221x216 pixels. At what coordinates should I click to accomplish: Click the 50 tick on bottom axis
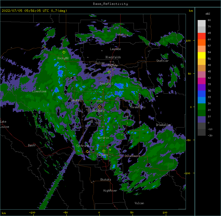pos(132,212)
